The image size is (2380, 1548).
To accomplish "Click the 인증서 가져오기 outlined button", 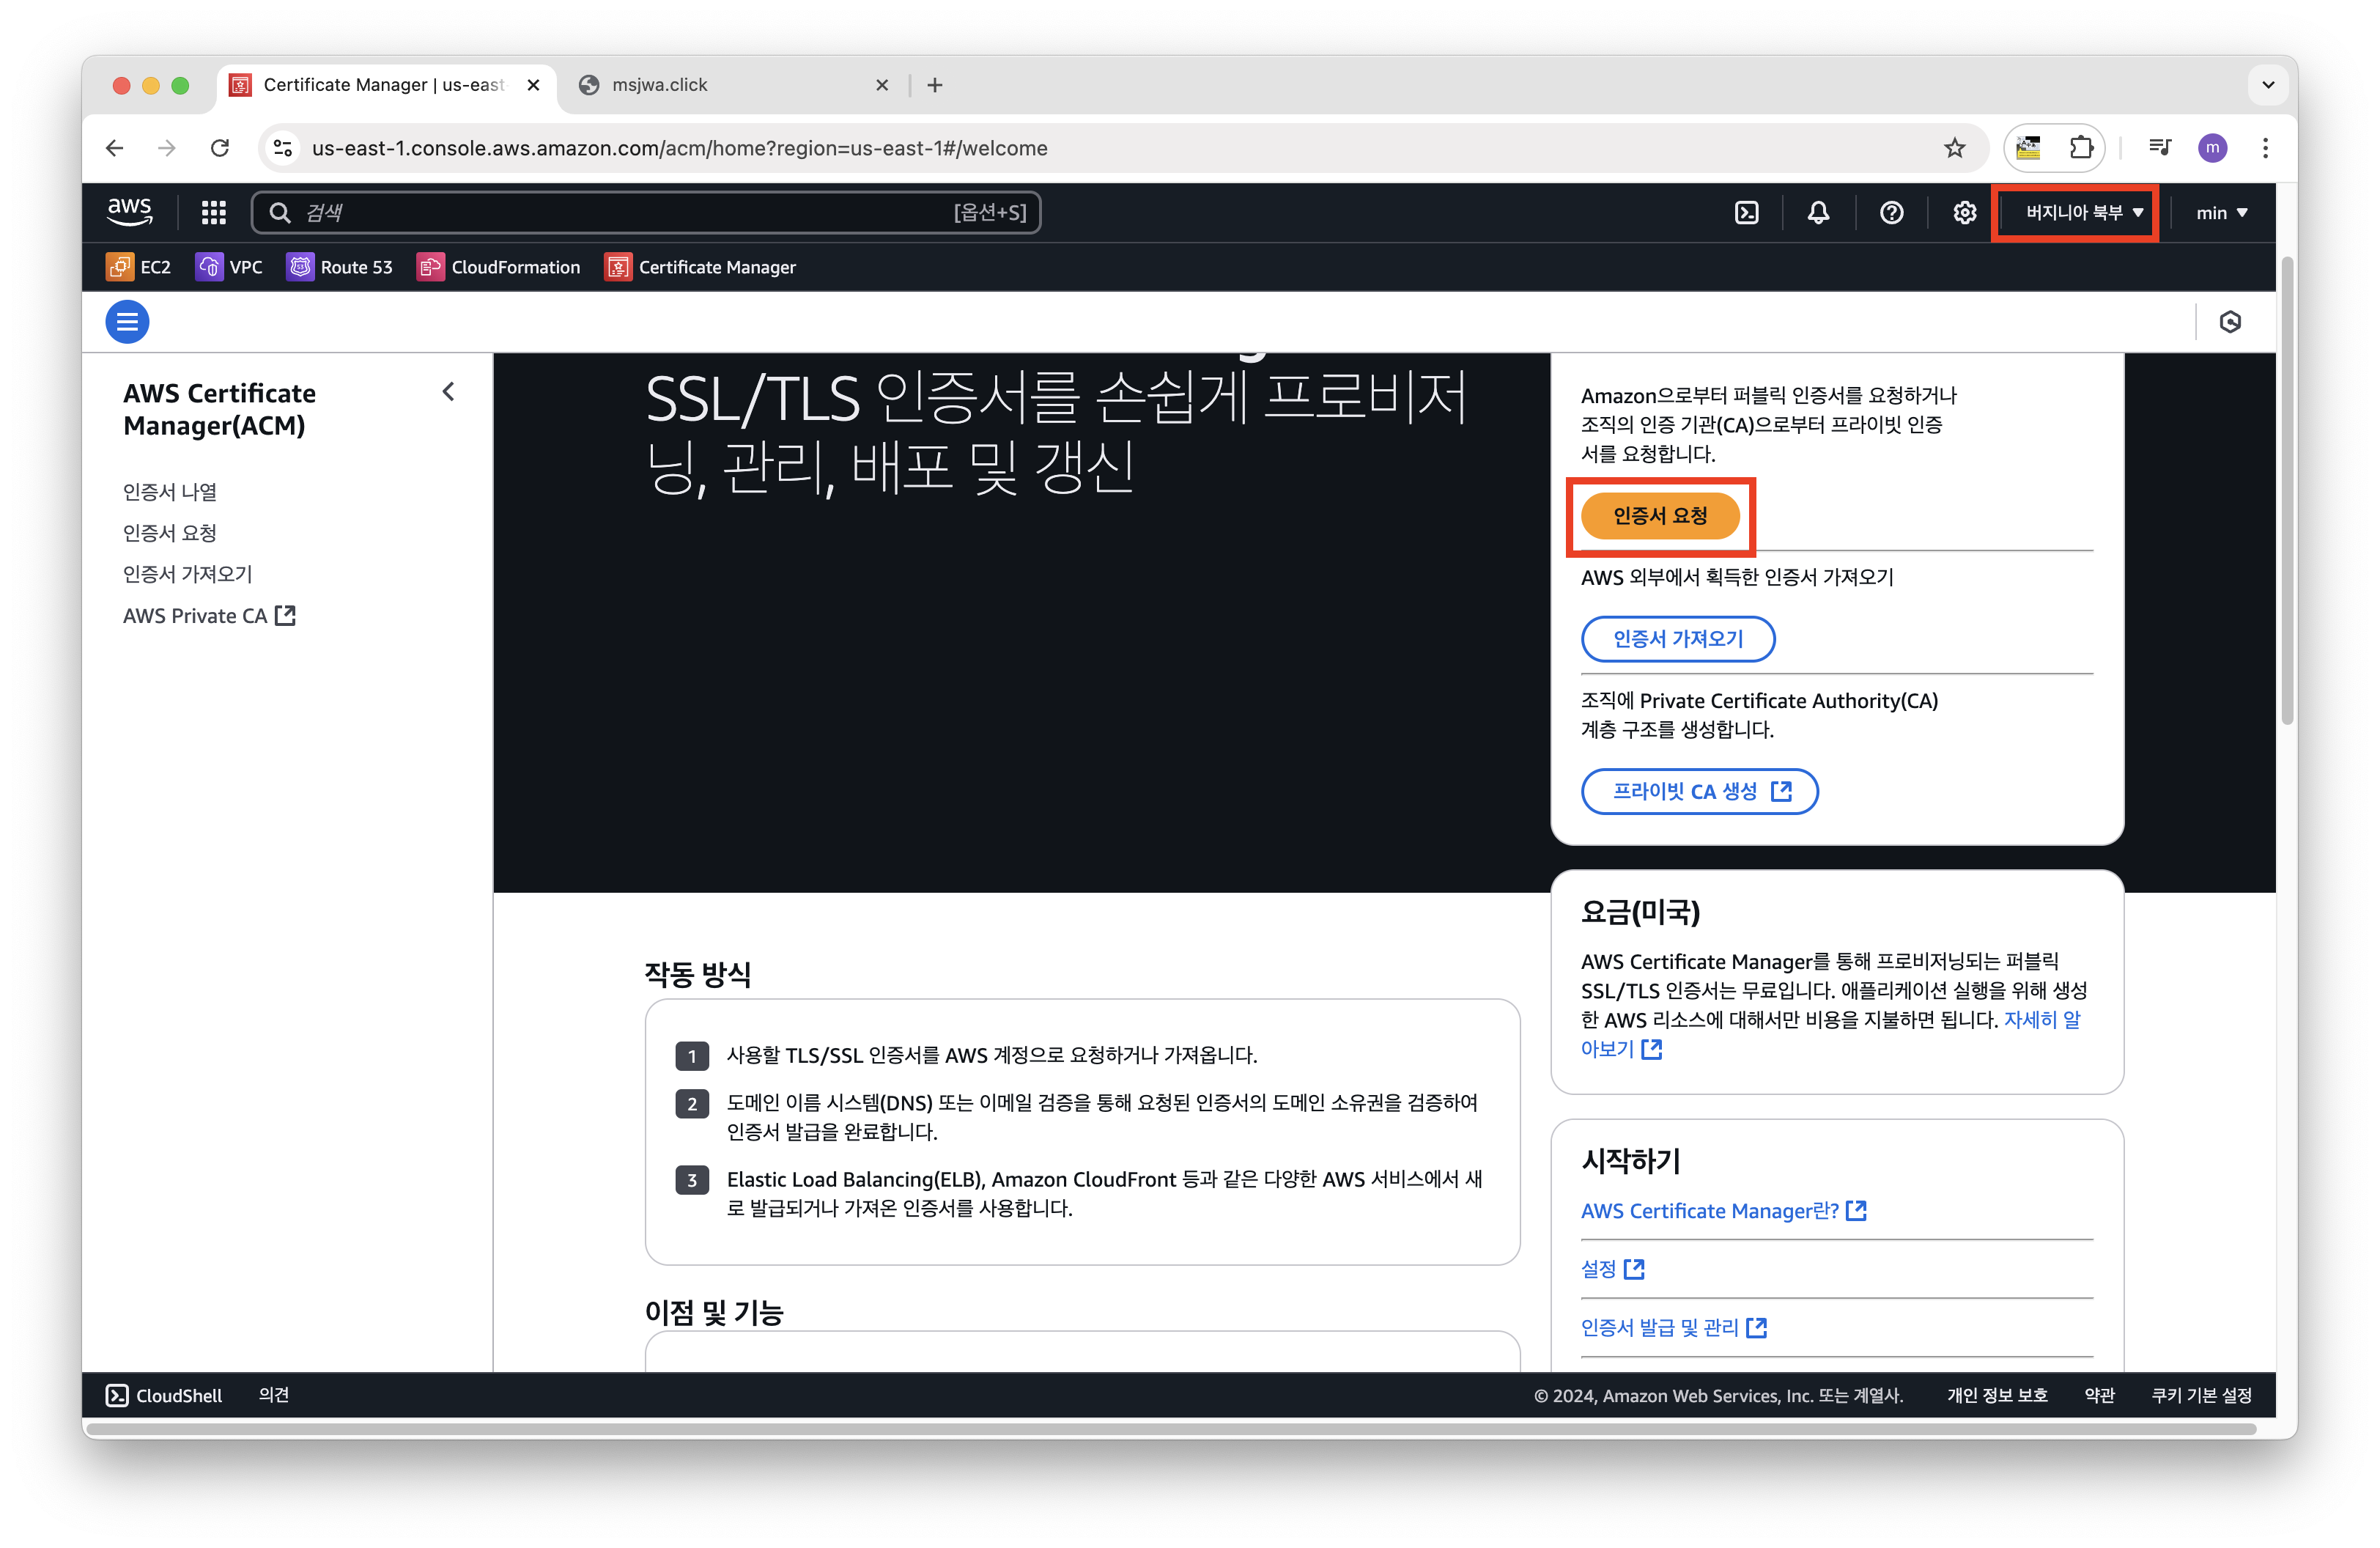I will tap(1677, 639).
